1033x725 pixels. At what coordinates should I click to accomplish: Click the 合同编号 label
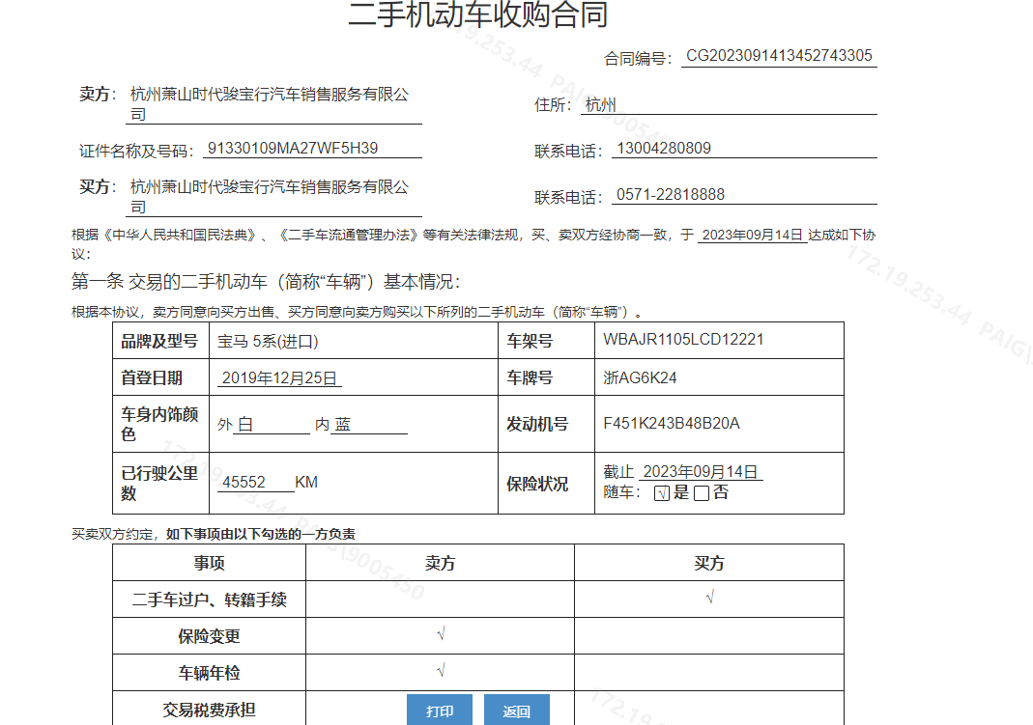tap(638, 59)
